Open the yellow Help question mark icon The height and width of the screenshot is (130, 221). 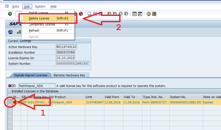pyautogui.click(x=149, y=14)
